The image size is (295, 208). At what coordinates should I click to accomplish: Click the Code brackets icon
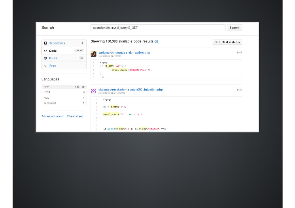[x=45, y=51]
